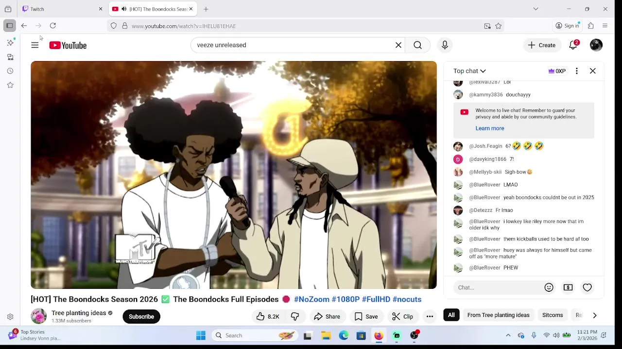The width and height of the screenshot is (622, 349).
Task: Close the live chat panel
Action: (x=593, y=71)
